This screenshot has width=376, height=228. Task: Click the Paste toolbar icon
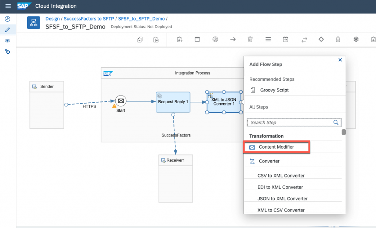coord(156,40)
